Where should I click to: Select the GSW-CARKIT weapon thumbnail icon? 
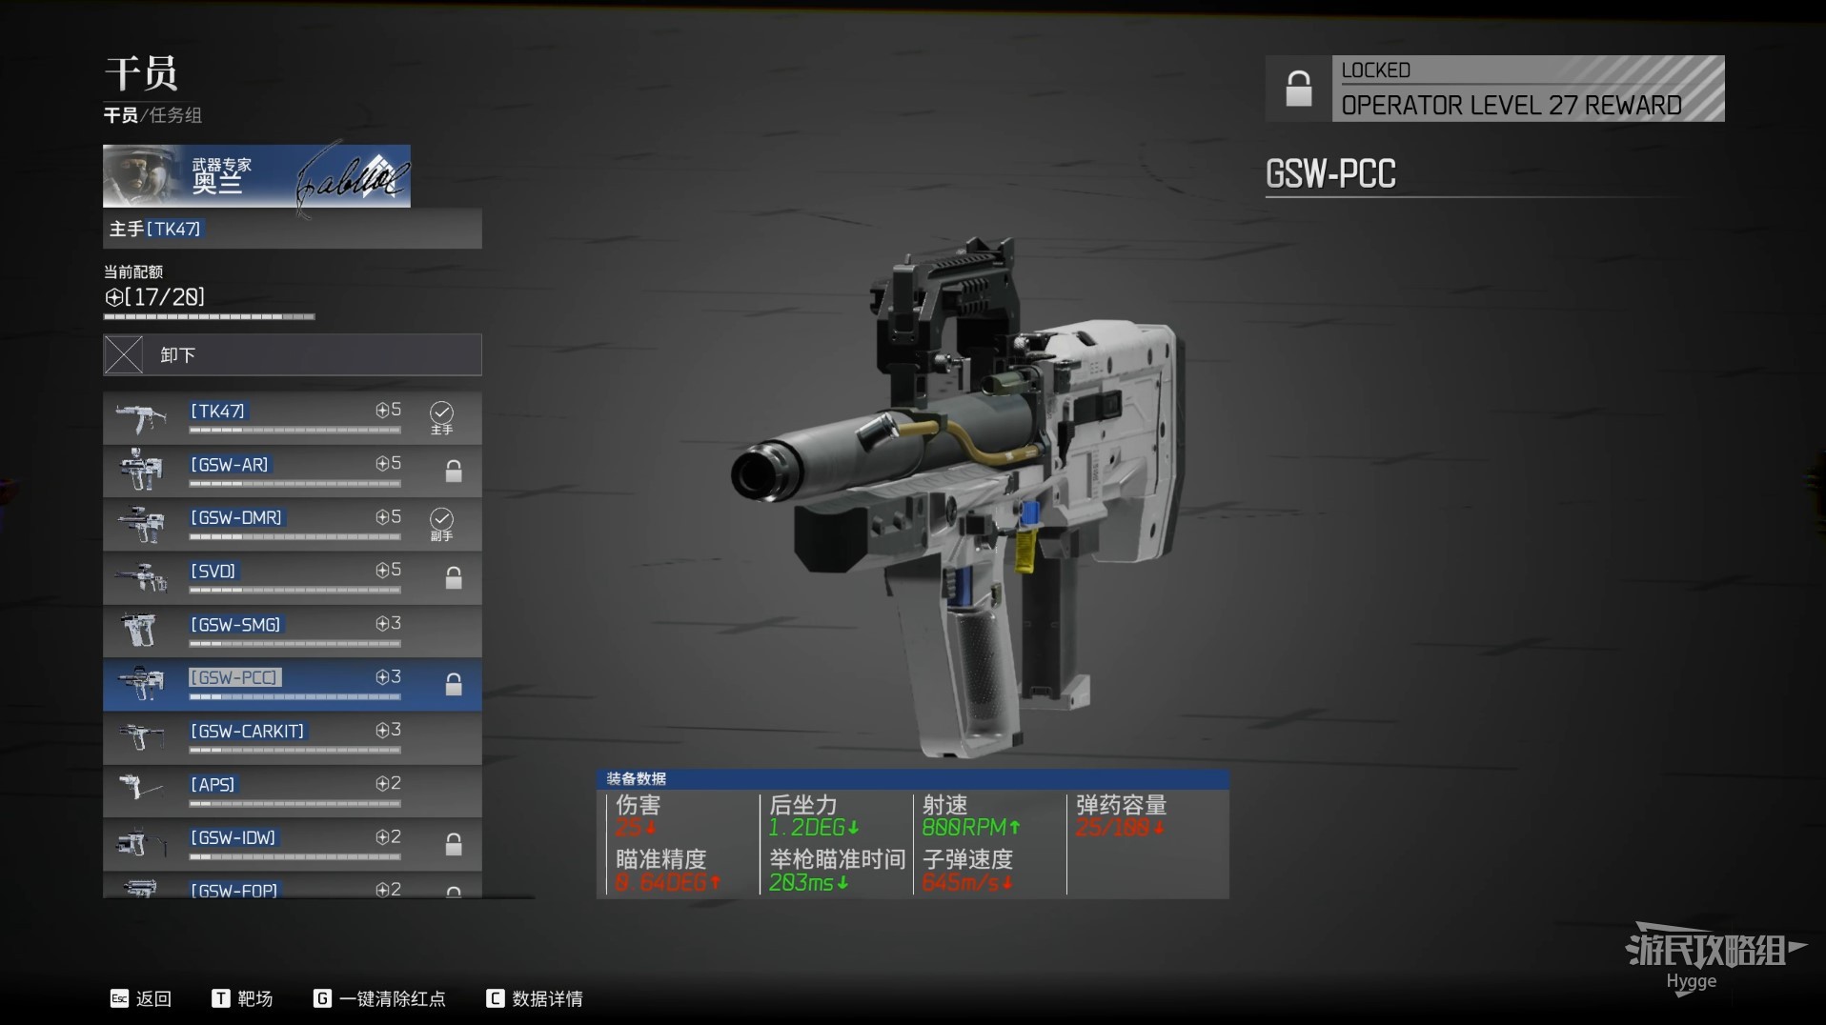[140, 737]
